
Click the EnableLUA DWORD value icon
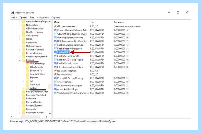pos(55,52)
